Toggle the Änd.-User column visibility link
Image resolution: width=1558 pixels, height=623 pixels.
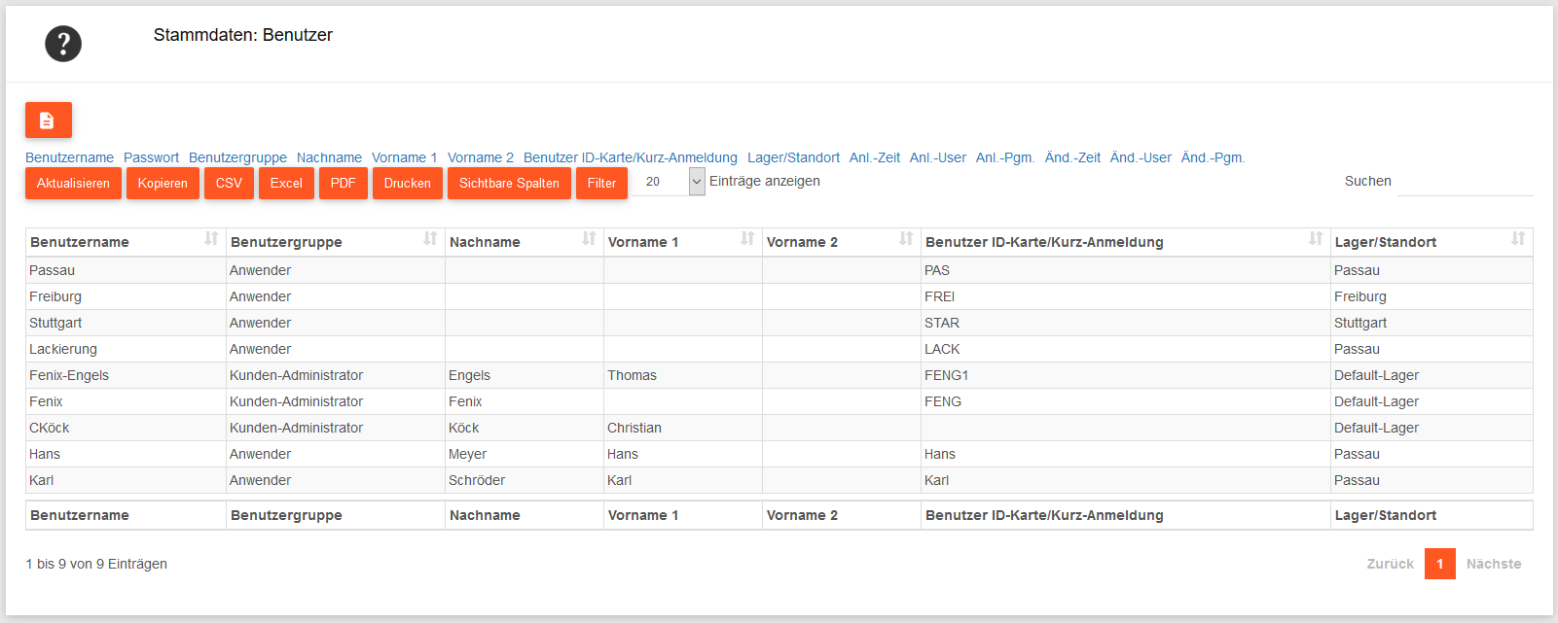coord(1141,157)
